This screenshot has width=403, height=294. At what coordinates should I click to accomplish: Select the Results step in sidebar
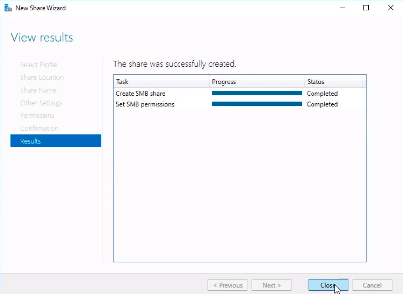pyautogui.click(x=56, y=141)
